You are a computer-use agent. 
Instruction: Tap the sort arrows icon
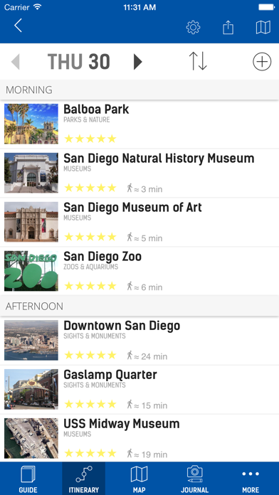(x=198, y=61)
